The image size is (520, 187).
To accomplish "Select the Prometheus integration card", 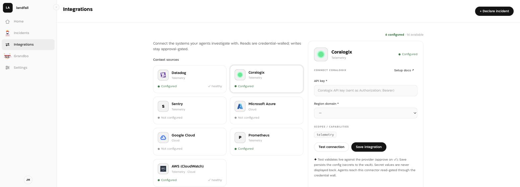I will click(x=266, y=142).
